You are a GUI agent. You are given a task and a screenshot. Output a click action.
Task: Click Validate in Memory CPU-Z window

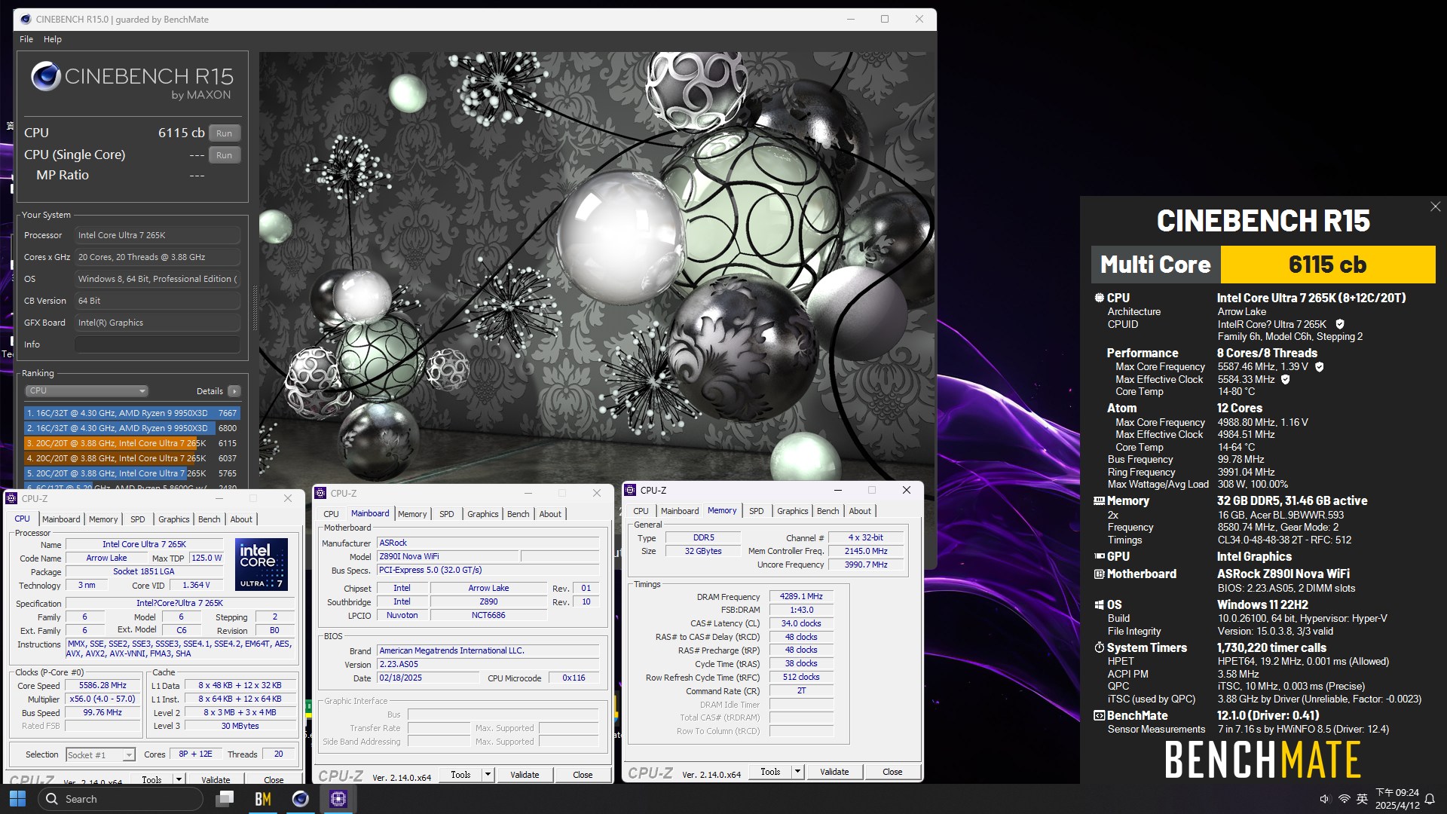[x=834, y=772]
